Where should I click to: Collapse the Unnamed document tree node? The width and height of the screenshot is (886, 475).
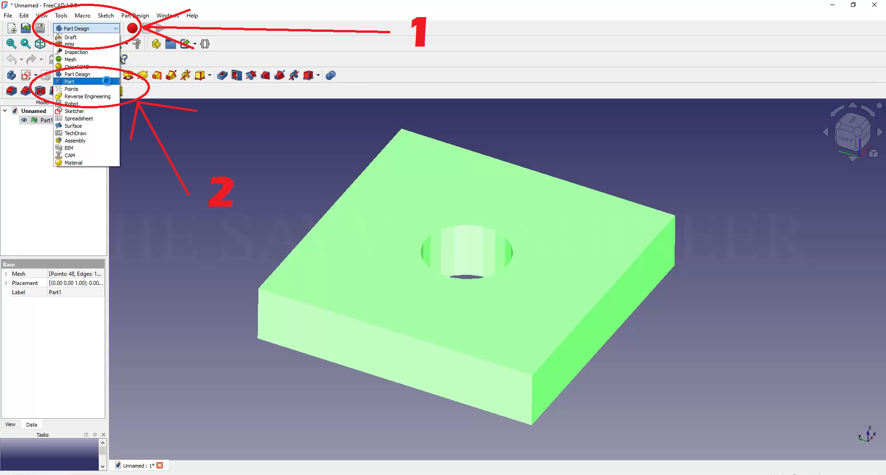(x=5, y=111)
